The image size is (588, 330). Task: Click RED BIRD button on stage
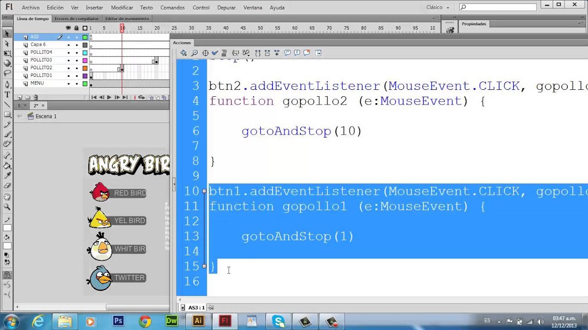coord(119,193)
